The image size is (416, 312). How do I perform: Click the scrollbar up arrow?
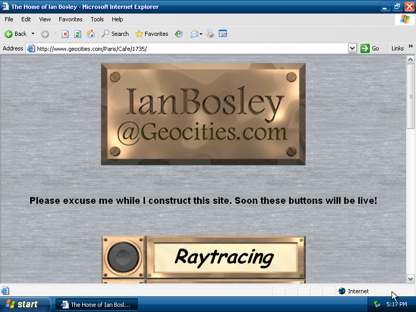(x=411, y=60)
